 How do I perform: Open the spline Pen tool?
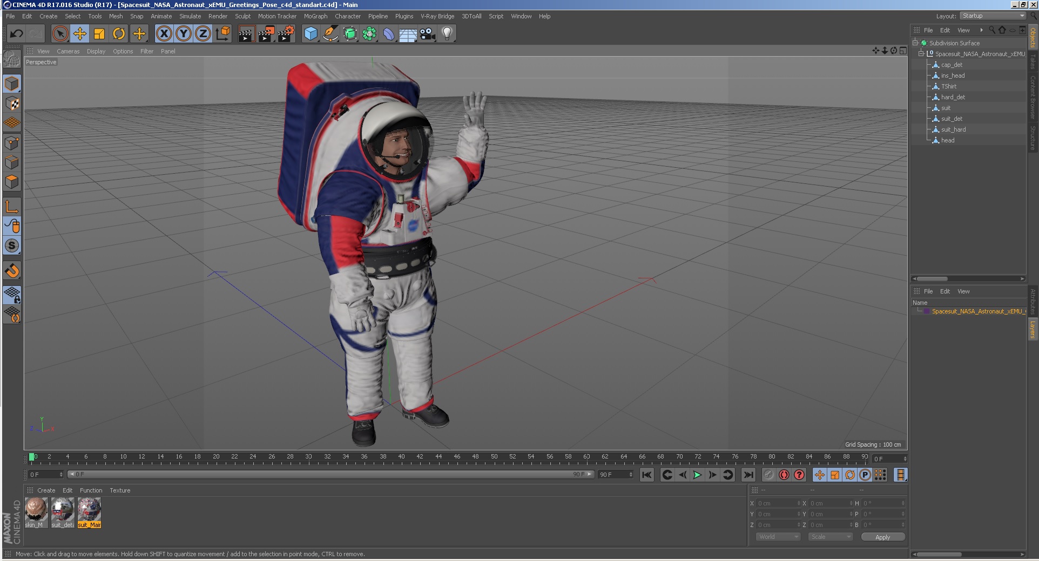coord(330,34)
